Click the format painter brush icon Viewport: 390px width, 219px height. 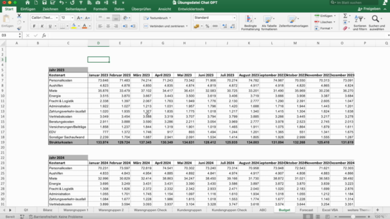coord(19,29)
